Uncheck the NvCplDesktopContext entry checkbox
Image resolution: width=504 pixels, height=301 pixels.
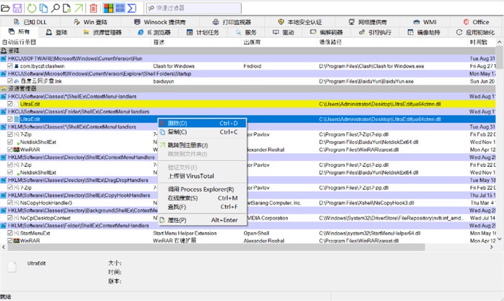point(10,218)
